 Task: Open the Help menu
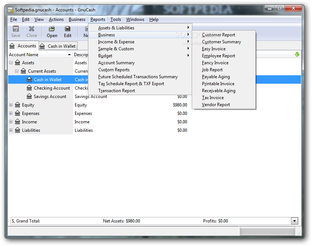[154, 19]
